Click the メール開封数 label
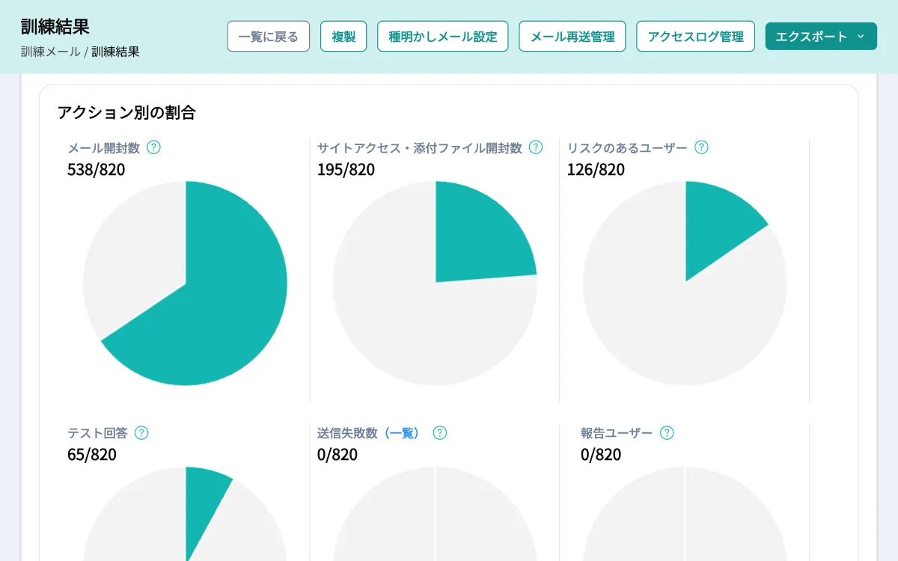 click(104, 148)
